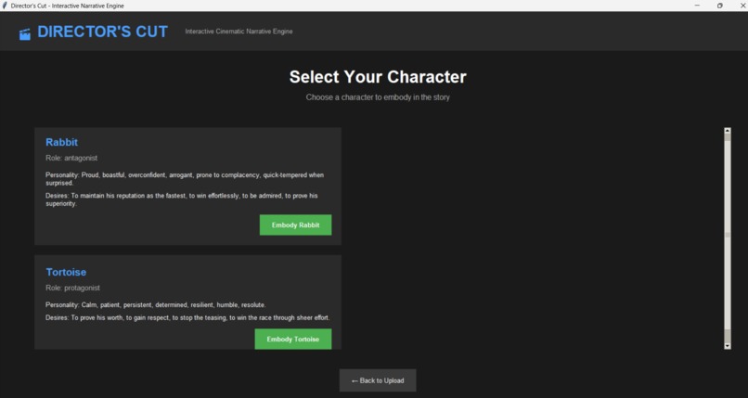Minimize the Director's Cut window
Viewport: 748px width, 398px height.
697,6
